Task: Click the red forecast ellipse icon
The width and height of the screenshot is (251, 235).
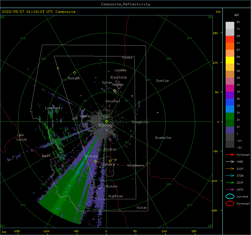Action: coord(230,203)
